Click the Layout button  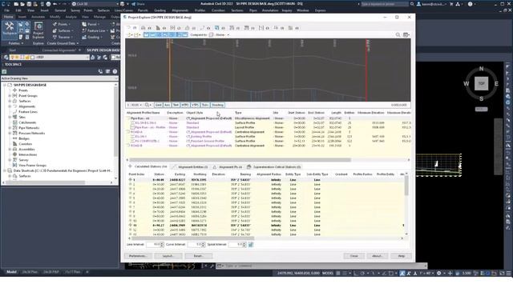click(168, 256)
